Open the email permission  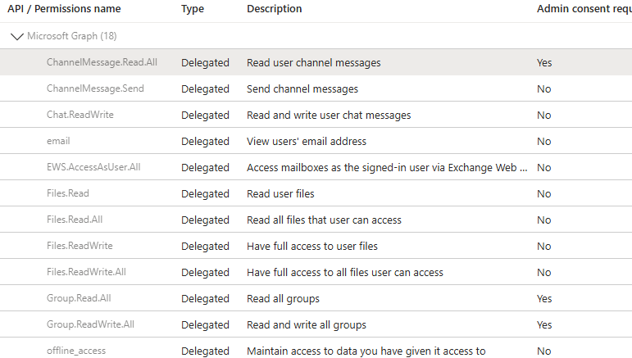point(58,141)
